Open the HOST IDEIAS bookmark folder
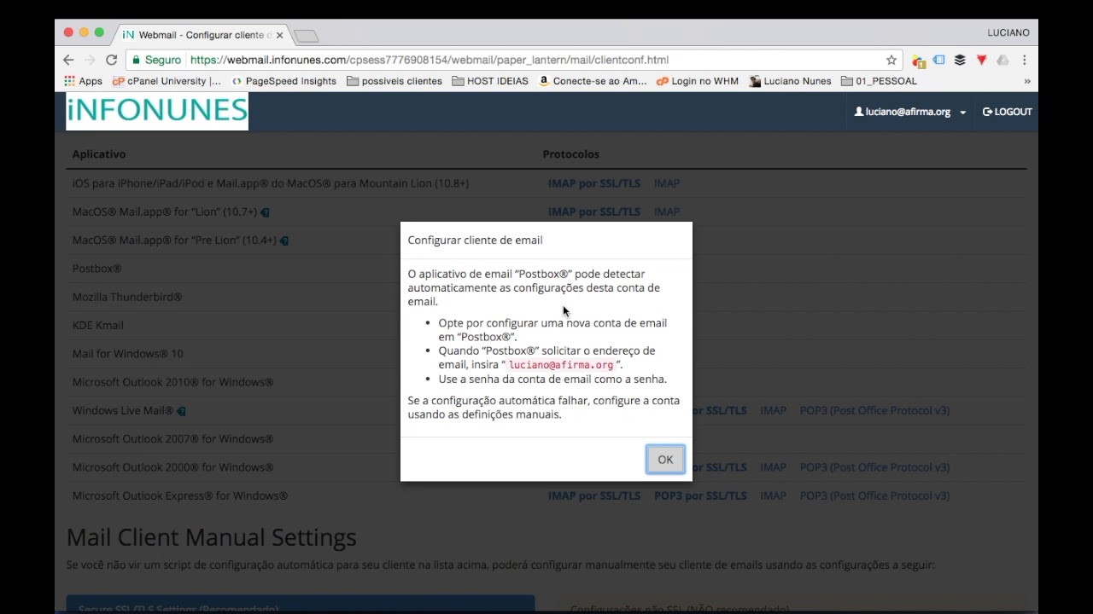This screenshot has width=1093, height=614. tap(490, 81)
